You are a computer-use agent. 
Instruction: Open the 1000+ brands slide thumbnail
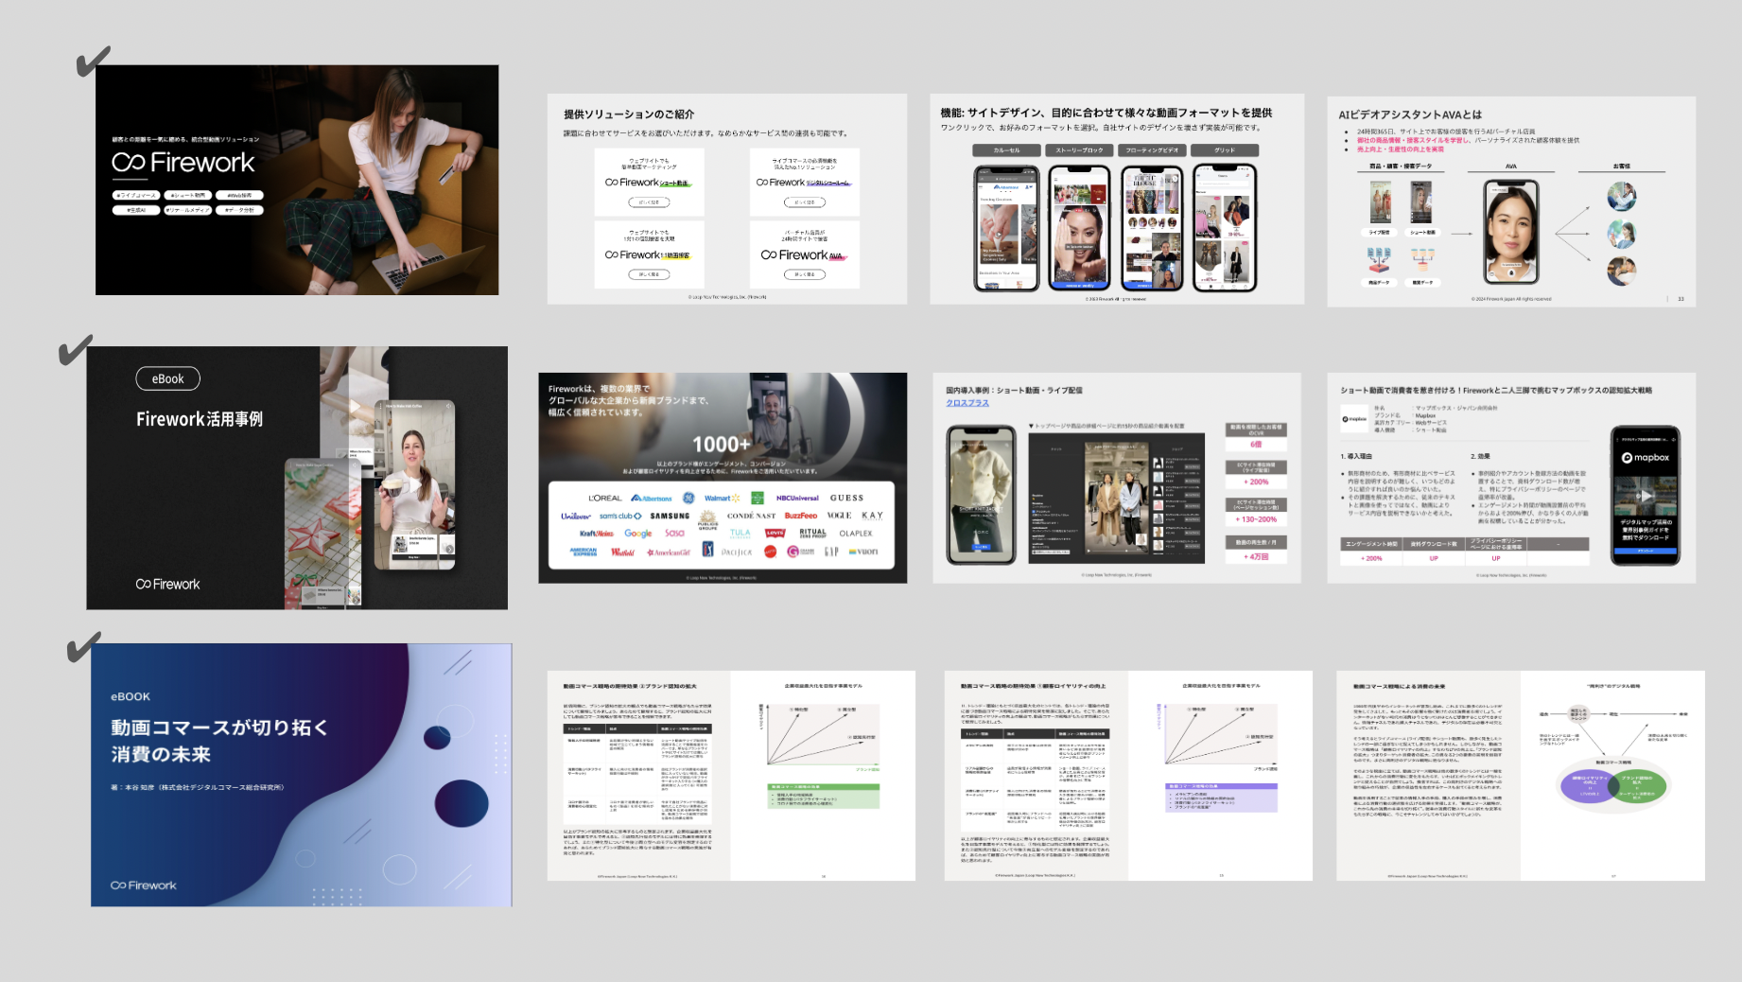tap(723, 478)
